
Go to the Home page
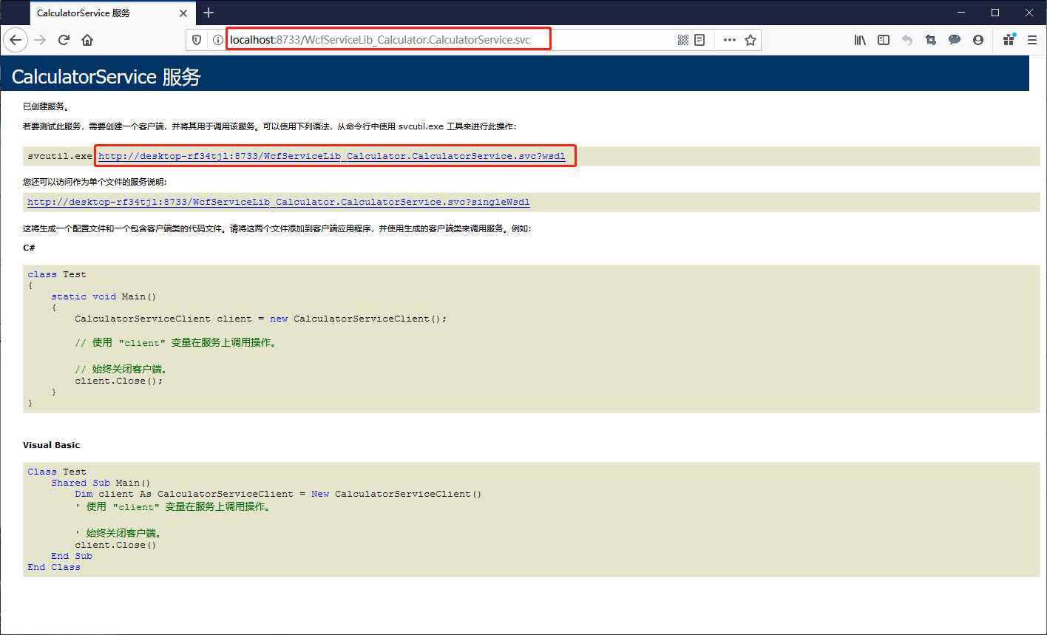pyautogui.click(x=87, y=40)
